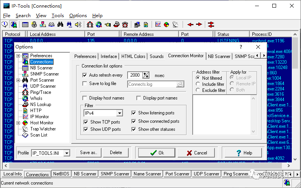Toggle Show connected ports checkbox
The image size is (301, 188).
tap(134, 121)
